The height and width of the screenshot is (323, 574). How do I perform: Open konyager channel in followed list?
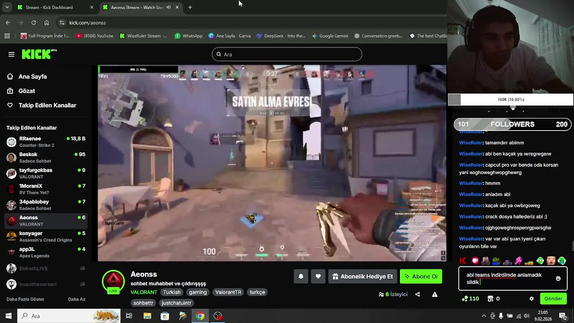click(x=46, y=236)
